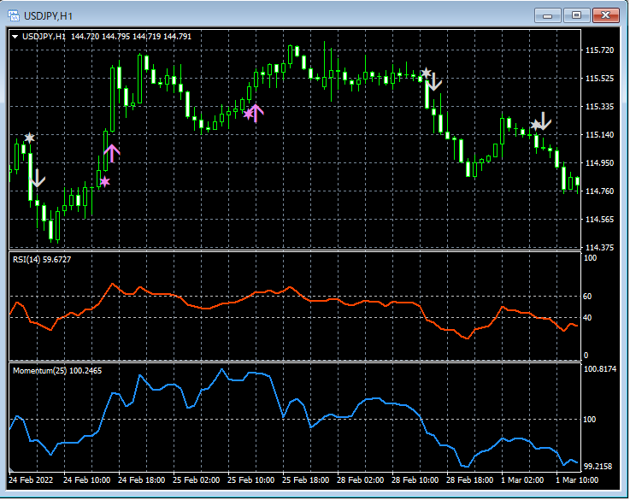Click the pink star below the first up arrow
630x500 pixels.
104,181
